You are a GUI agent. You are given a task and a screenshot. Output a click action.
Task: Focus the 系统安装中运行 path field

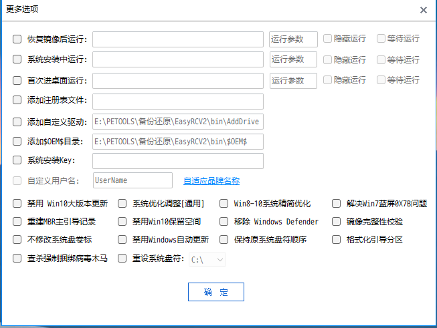point(178,59)
